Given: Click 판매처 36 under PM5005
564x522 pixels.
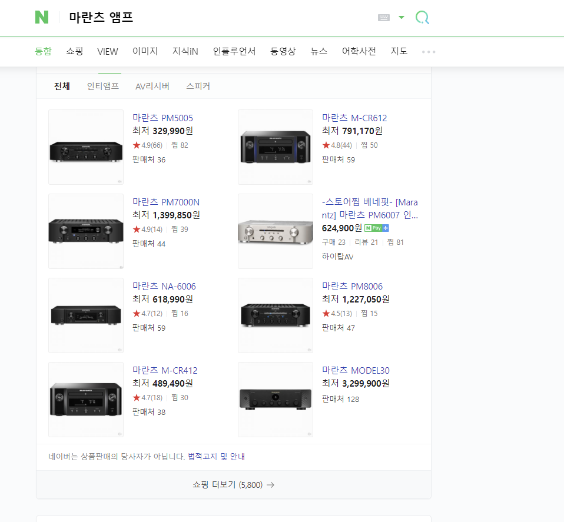Looking at the screenshot, I should [x=149, y=159].
